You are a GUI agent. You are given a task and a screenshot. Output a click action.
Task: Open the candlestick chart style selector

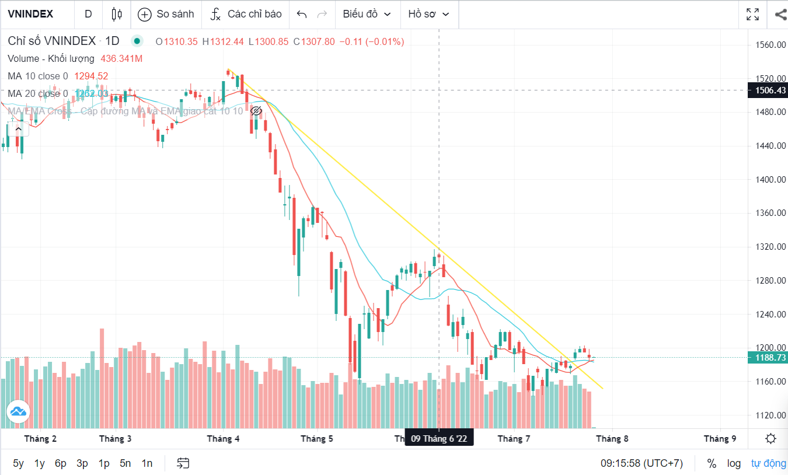[x=117, y=14]
